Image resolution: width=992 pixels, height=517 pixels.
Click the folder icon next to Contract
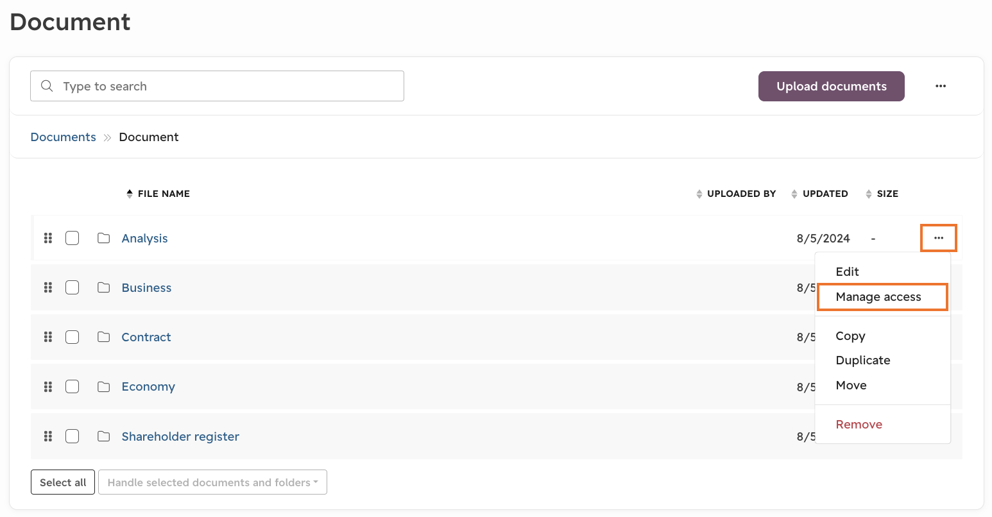pos(103,337)
